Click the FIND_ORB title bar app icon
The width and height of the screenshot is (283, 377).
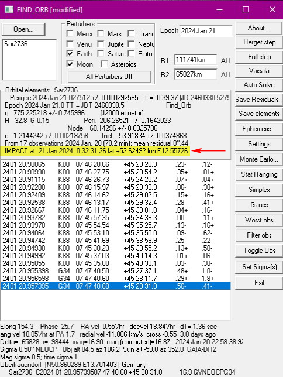pyautogui.click(x=9, y=9)
